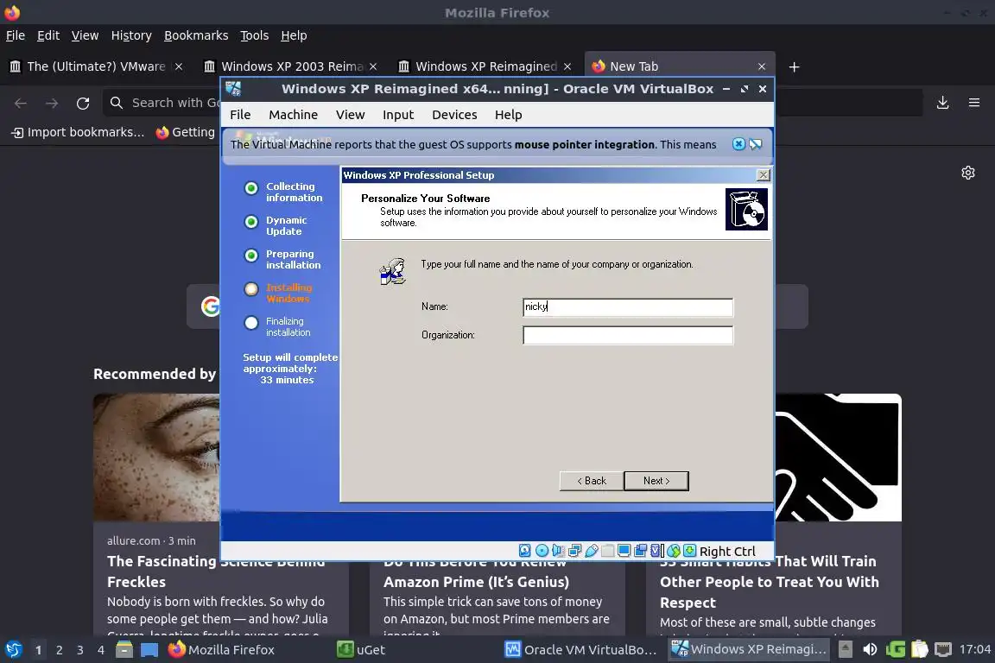This screenshot has width=995, height=663.
Task: Click the do-not-show-again speech bubble icon
Action: pos(755,144)
